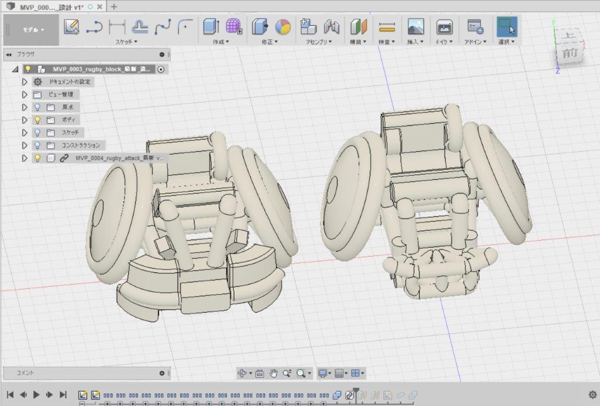The height and width of the screenshot is (406, 600).
Task: Collapse the MVP_0003_rugby_block root node
Action: coord(15,69)
